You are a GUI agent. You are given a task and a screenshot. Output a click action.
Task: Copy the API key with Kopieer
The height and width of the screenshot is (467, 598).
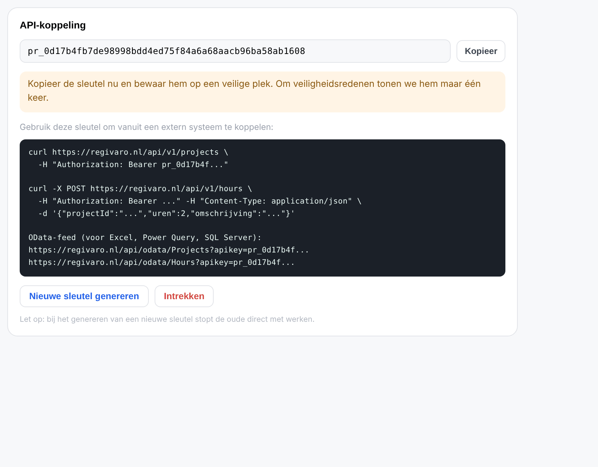[481, 51]
